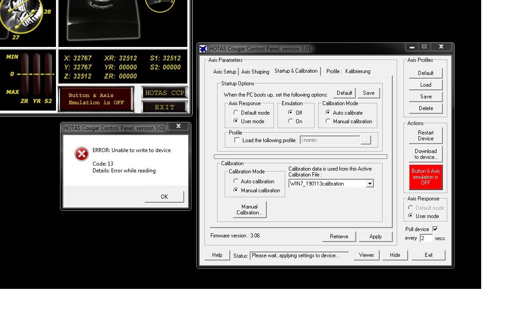Click the 'Y: 32767' axis readout

click(78, 67)
